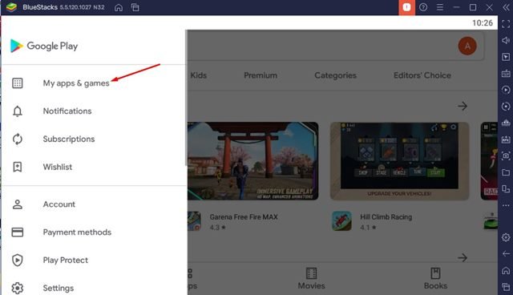Click the Android home icon in the sidebar
The image size is (513, 295).
506,270
